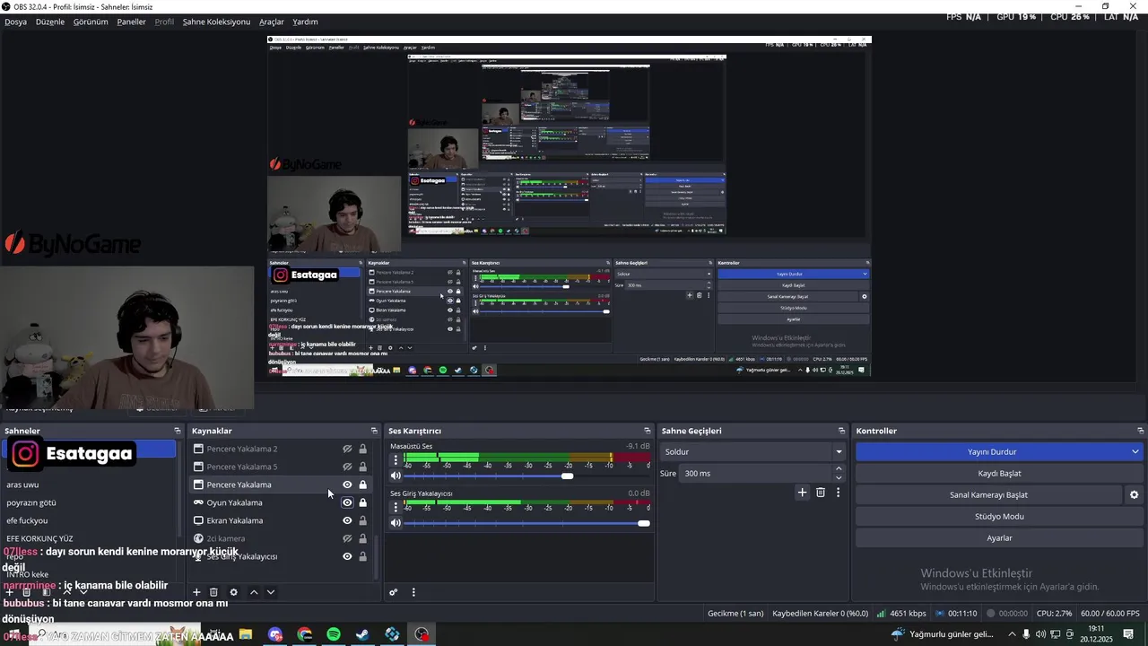Undock the Sahne Geçişleri panel

(841, 431)
